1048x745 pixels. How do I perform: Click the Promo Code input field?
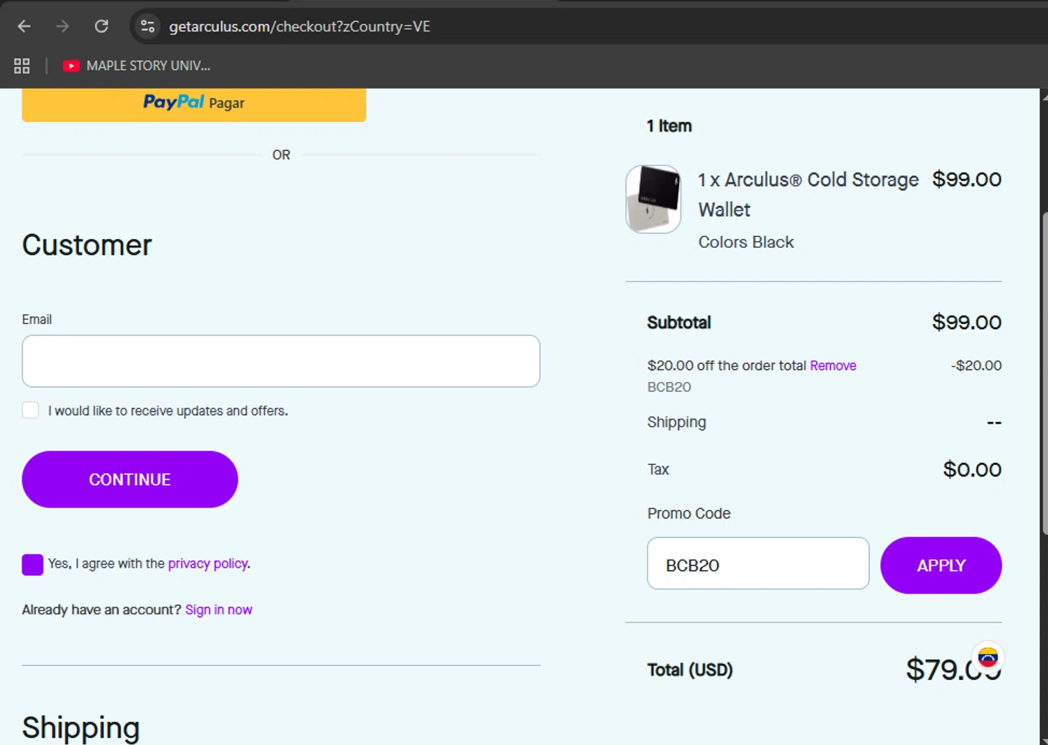758,563
